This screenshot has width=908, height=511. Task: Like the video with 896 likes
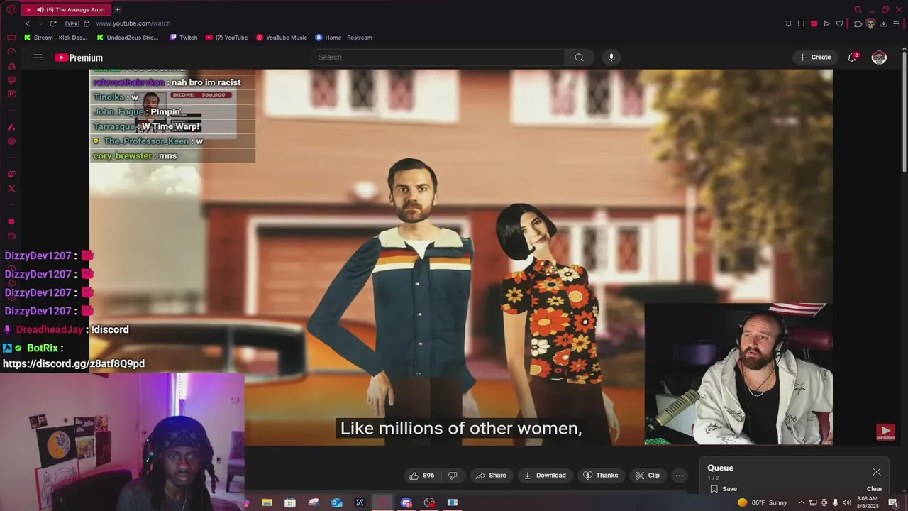421,476
